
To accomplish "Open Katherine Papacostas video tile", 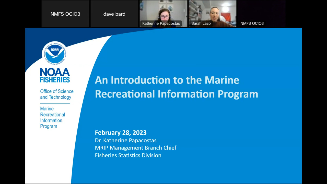I will click(x=163, y=14).
